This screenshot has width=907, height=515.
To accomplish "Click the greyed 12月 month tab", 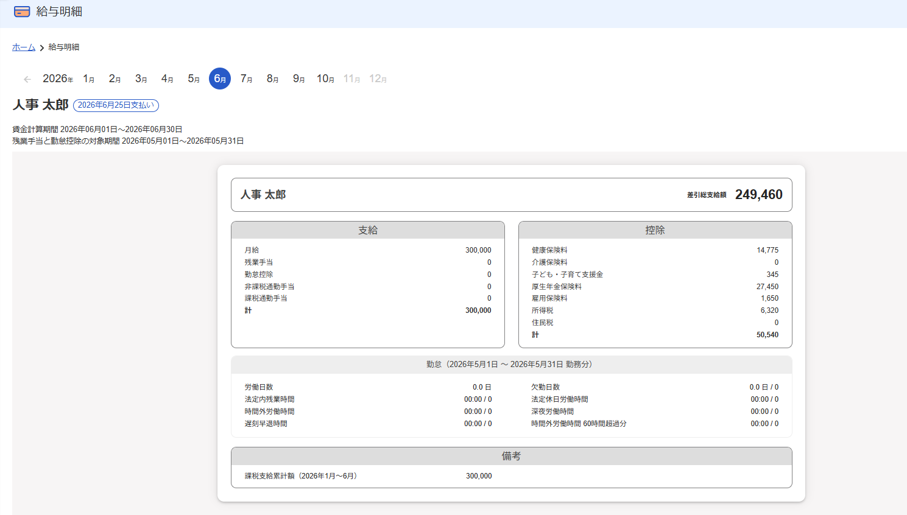I will point(378,79).
